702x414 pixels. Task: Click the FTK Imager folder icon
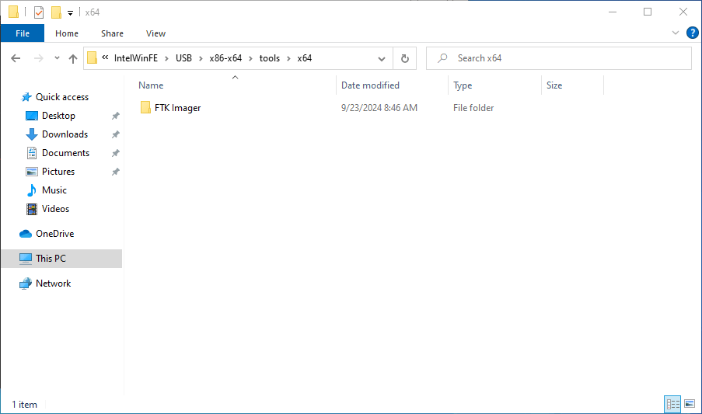145,108
